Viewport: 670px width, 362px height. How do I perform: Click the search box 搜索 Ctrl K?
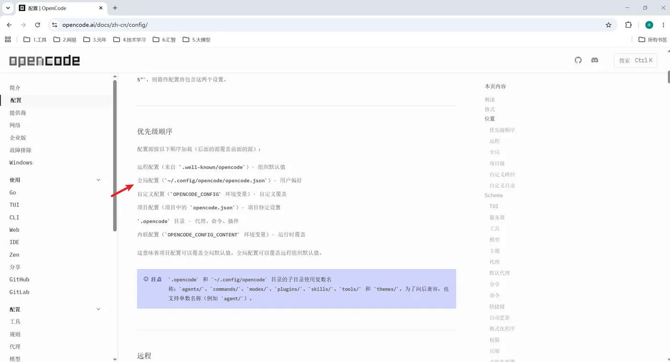[636, 60]
